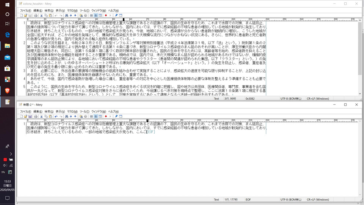This screenshot has height=205, width=364.
Task: Print the document from colona_houshin window
Action: click(x=36, y=16)
